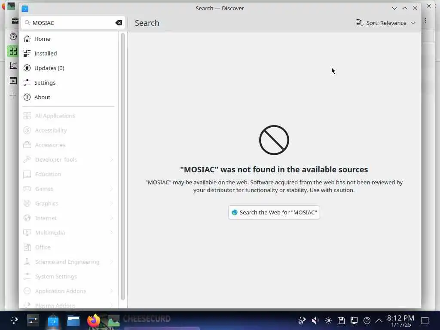Click the Games controller icon
This screenshot has width=440, height=330.
click(x=27, y=189)
